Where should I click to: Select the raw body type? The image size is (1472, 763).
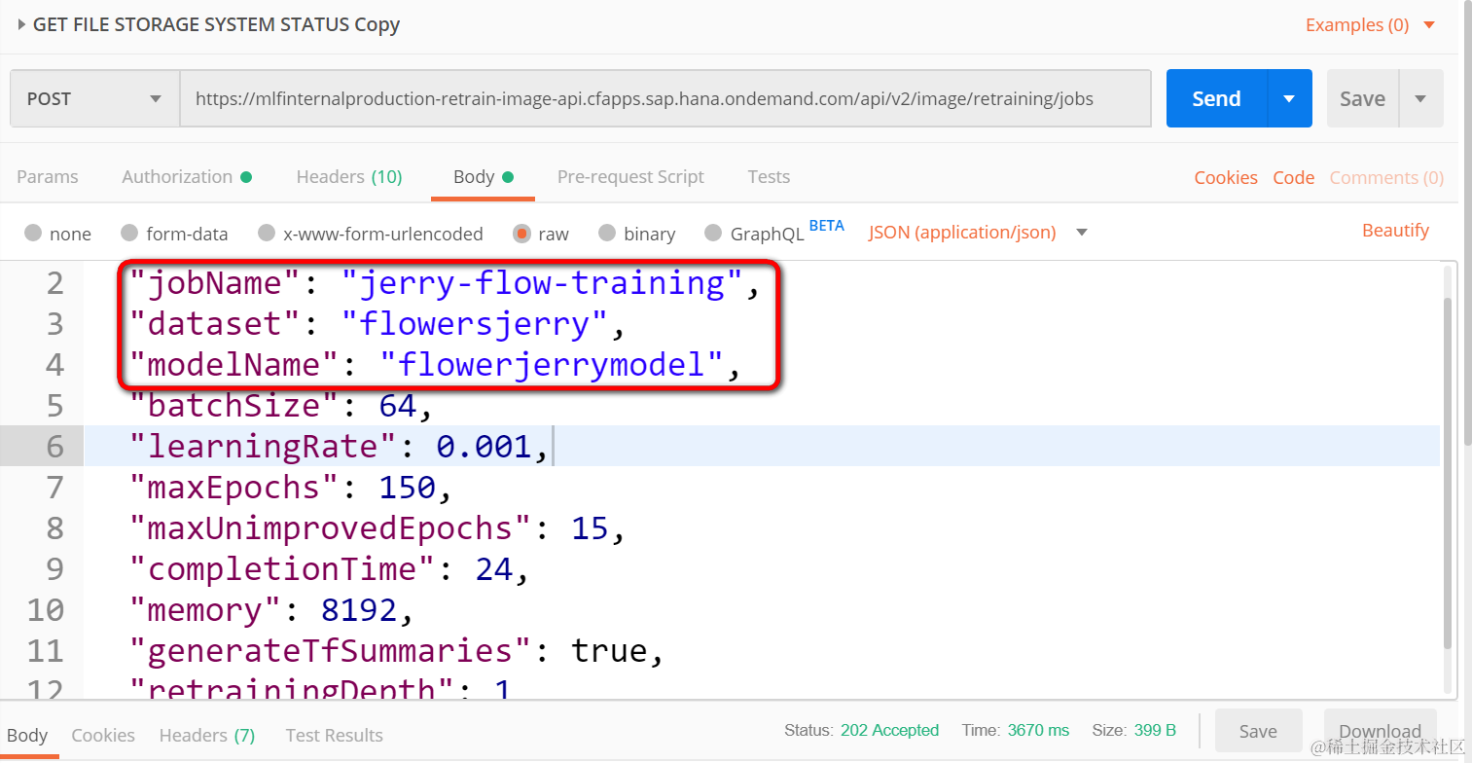(522, 234)
